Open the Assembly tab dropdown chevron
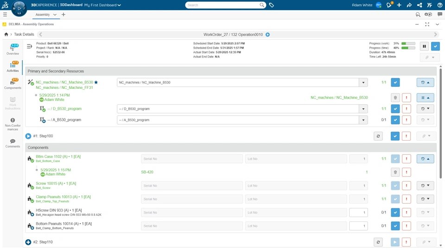Screen dimensions: 445x250 click(x=55, y=14)
